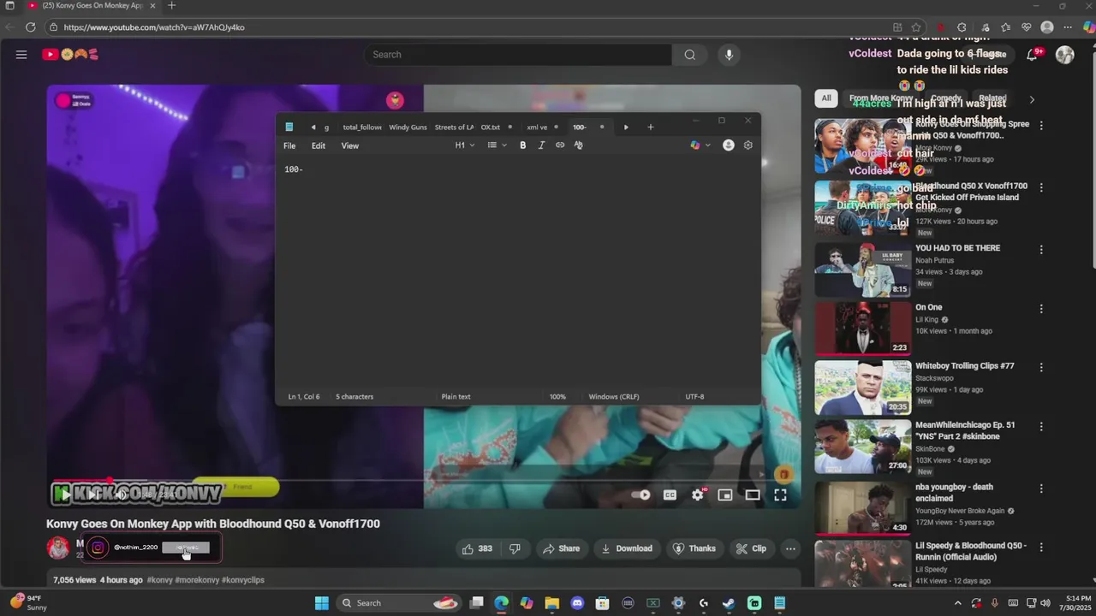Click the YouTube search magnifier button
This screenshot has height=616, width=1096.
[x=690, y=55]
